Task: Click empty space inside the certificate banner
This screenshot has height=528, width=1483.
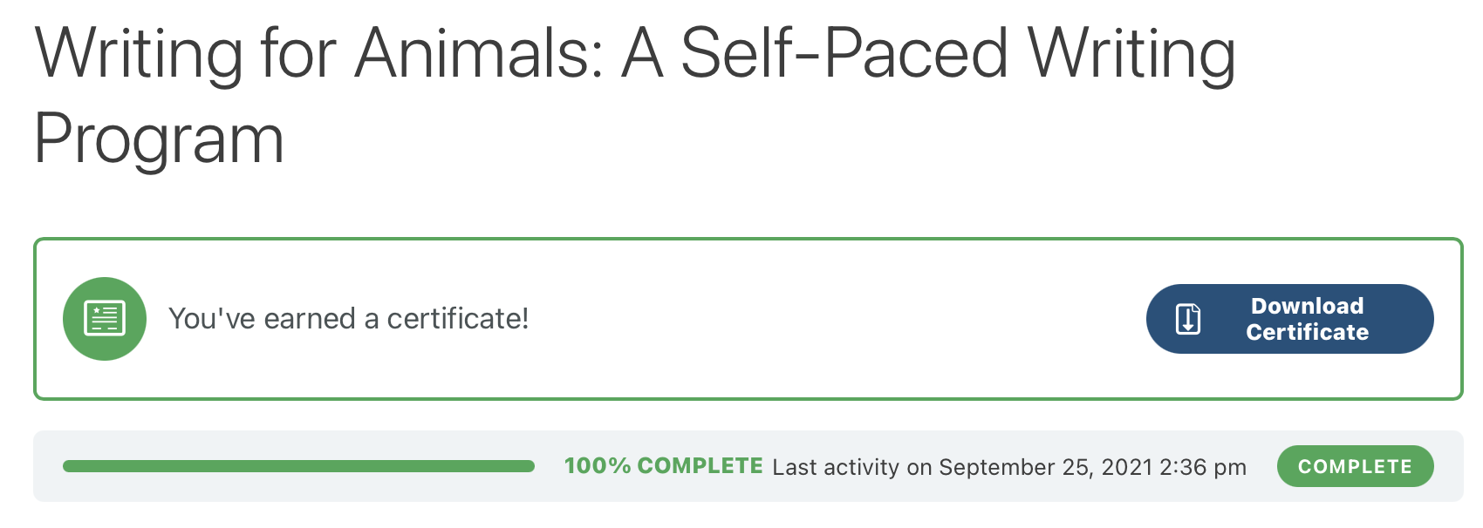Action: coord(829,319)
